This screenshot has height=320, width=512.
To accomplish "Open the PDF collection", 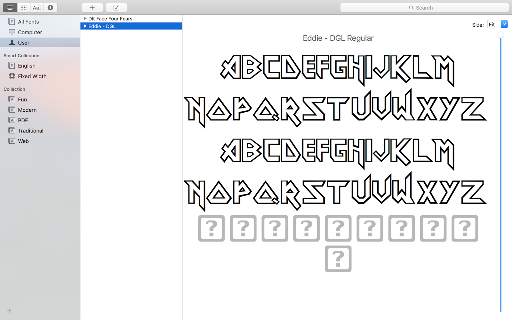I will click(40, 120).
